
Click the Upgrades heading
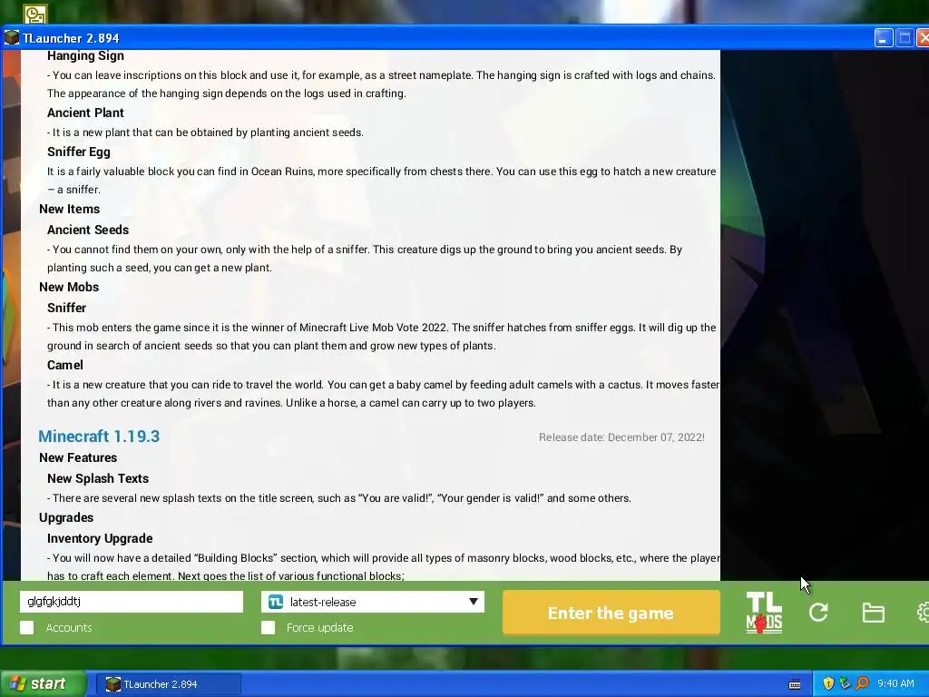tap(66, 517)
